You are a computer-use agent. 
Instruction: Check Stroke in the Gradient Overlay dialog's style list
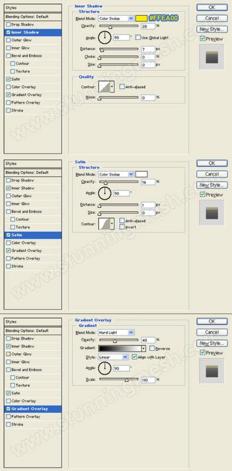(x=8, y=424)
